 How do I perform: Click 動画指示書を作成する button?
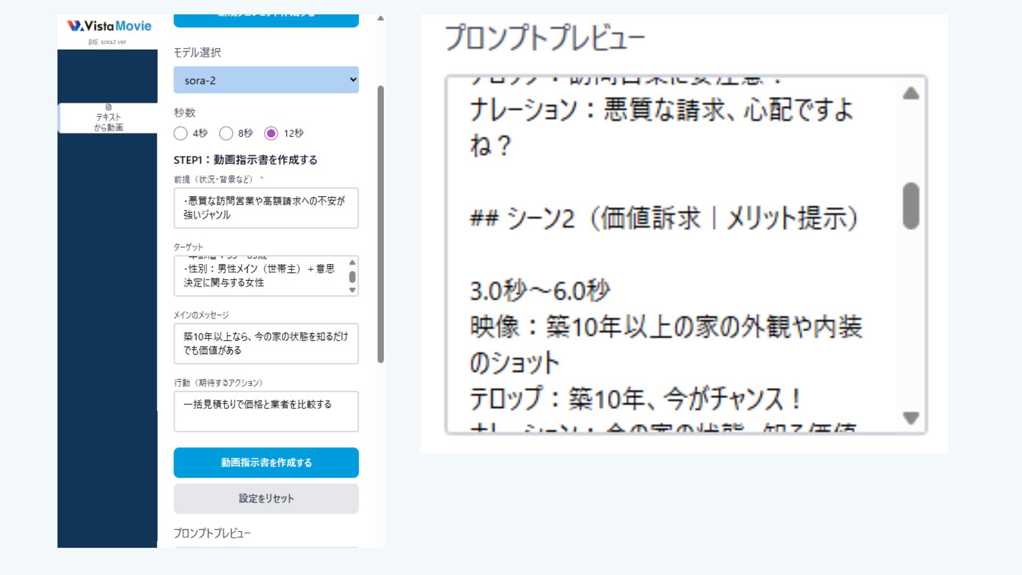click(x=266, y=462)
